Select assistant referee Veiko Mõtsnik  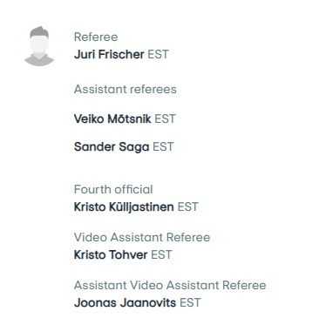[112, 118]
